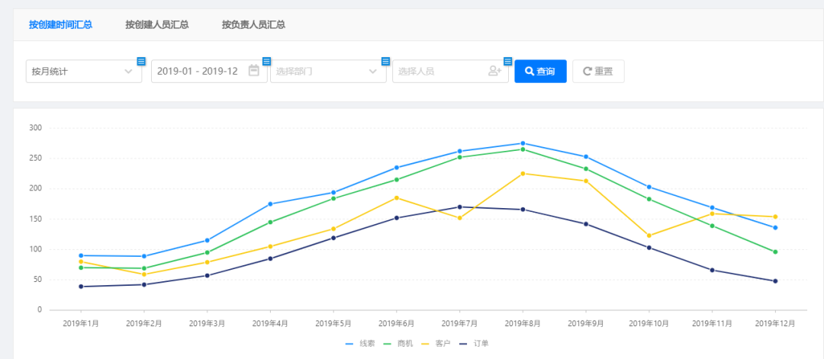This screenshot has width=824, height=359.
Task: Click the blue badge icon above 选择人员 field
Action: [507, 61]
